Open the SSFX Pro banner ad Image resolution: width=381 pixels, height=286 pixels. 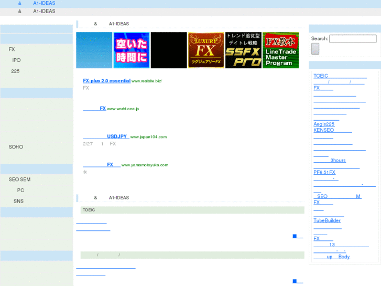click(243, 50)
